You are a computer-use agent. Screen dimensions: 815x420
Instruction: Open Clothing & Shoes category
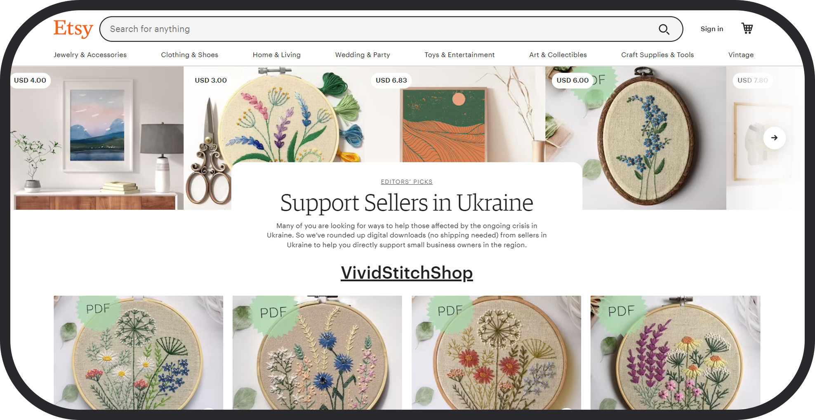click(189, 55)
